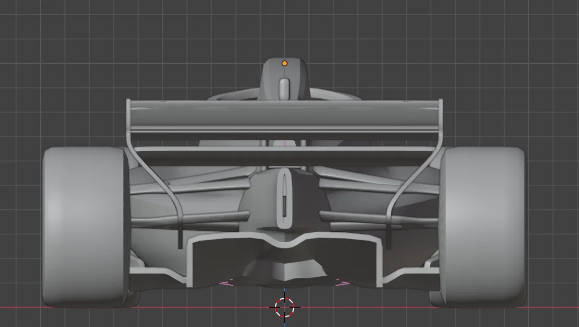Select the left rear tire
The width and height of the screenshot is (579, 327).
click(84, 225)
